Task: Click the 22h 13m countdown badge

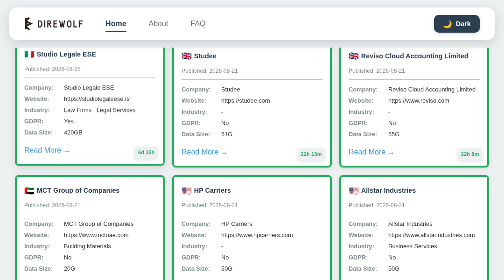Action: [x=311, y=154]
